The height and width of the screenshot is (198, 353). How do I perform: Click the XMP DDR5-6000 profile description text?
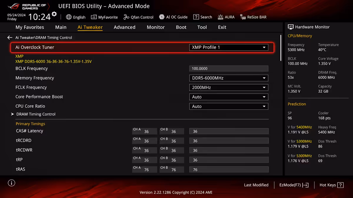[x=54, y=62]
